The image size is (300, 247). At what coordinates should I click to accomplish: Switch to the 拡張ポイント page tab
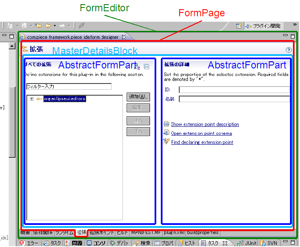click(x=102, y=233)
